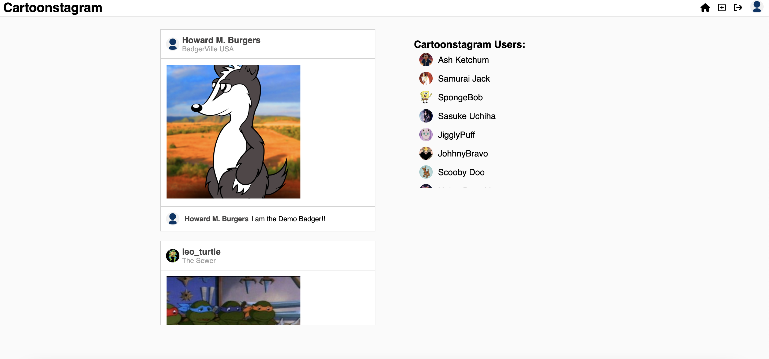Image resolution: width=769 pixels, height=359 pixels.
Task: Click the Howard M. Burgers username on the post
Action: (221, 40)
